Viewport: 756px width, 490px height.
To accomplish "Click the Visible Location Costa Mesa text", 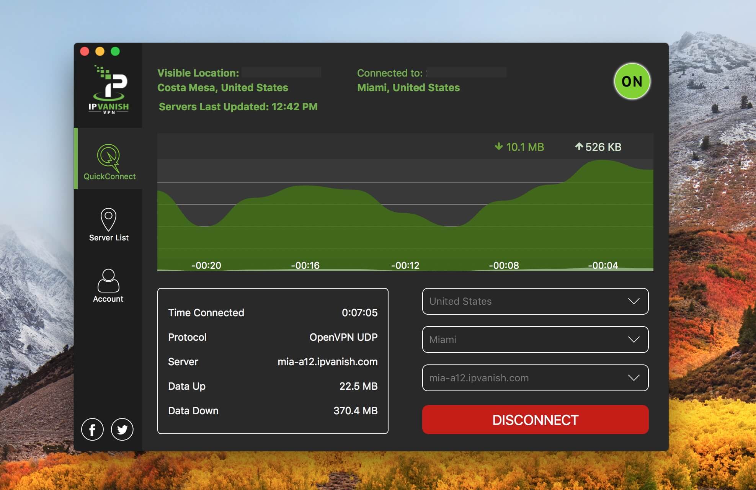I will (222, 88).
